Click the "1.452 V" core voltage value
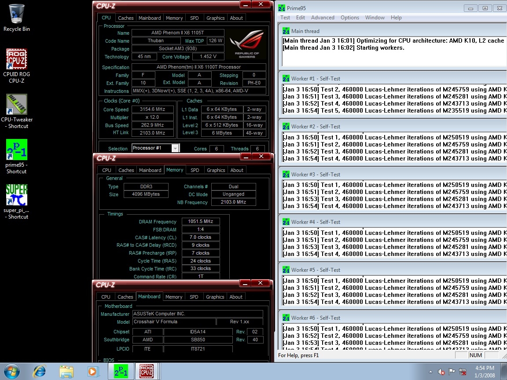Image resolution: width=507 pixels, height=380 pixels. click(x=208, y=57)
